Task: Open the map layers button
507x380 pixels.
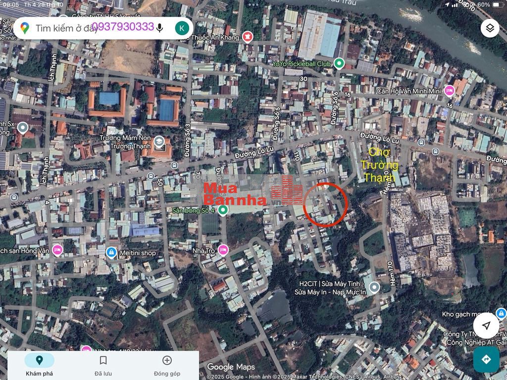Action: coord(490,28)
